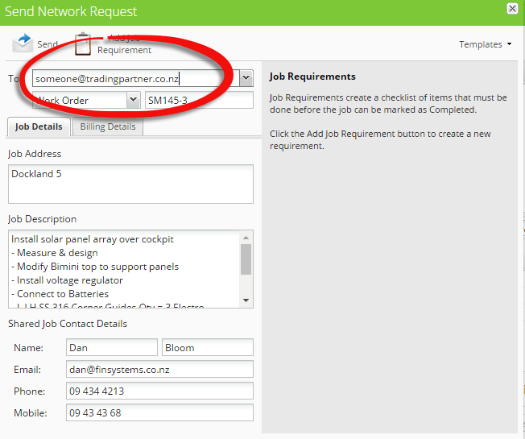Click the SM145-3 reference number field
This screenshot has width=525, height=439.
[x=198, y=100]
